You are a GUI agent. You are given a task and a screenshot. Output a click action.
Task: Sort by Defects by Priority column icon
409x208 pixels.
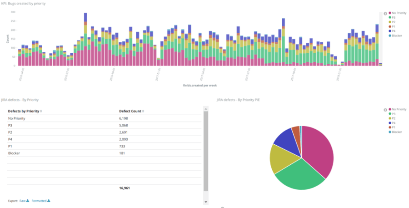41,111
